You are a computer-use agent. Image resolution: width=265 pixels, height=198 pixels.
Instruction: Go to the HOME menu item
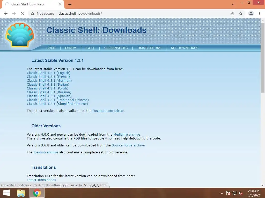pos(51,48)
